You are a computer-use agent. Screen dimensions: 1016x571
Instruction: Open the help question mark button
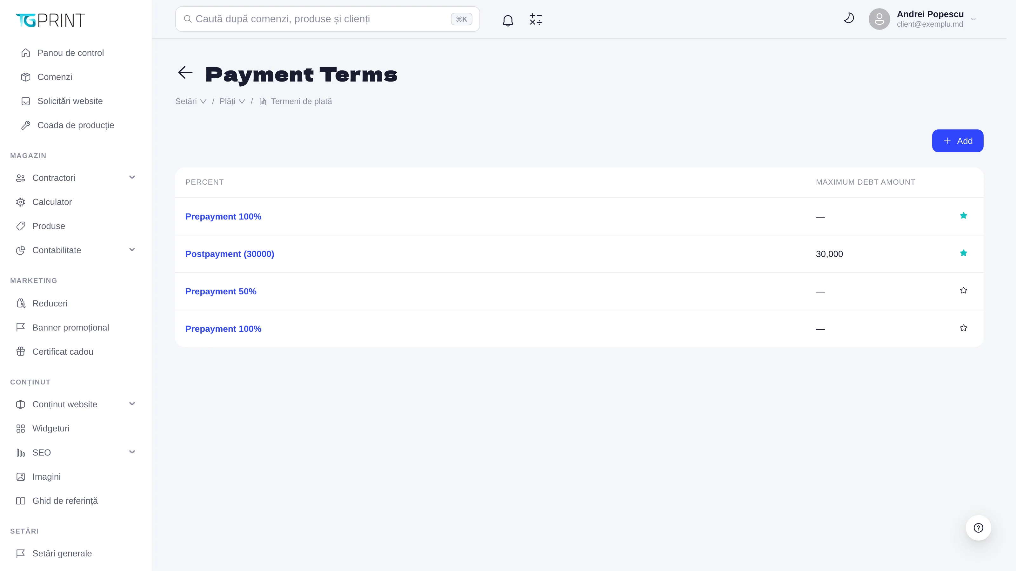[x=978, y=528]
